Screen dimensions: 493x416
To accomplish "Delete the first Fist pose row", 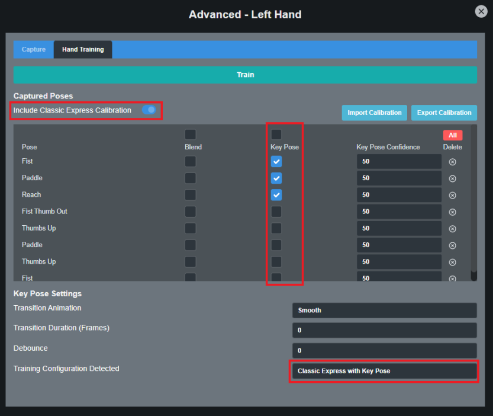I will (x=452, y=162).
